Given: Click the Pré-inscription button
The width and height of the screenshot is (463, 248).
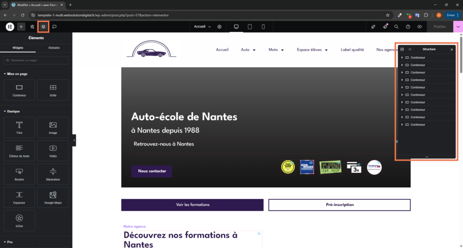Looking at the screenshot, I should pyautogui.click(x=340, y=205).
